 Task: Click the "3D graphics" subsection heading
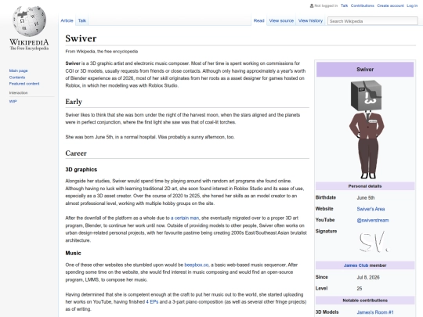pyautogui.click(x=81, y=170)
